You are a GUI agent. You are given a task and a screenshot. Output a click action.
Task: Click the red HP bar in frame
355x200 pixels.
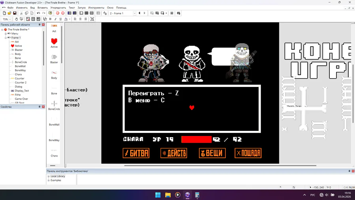(x=196, y=139)
